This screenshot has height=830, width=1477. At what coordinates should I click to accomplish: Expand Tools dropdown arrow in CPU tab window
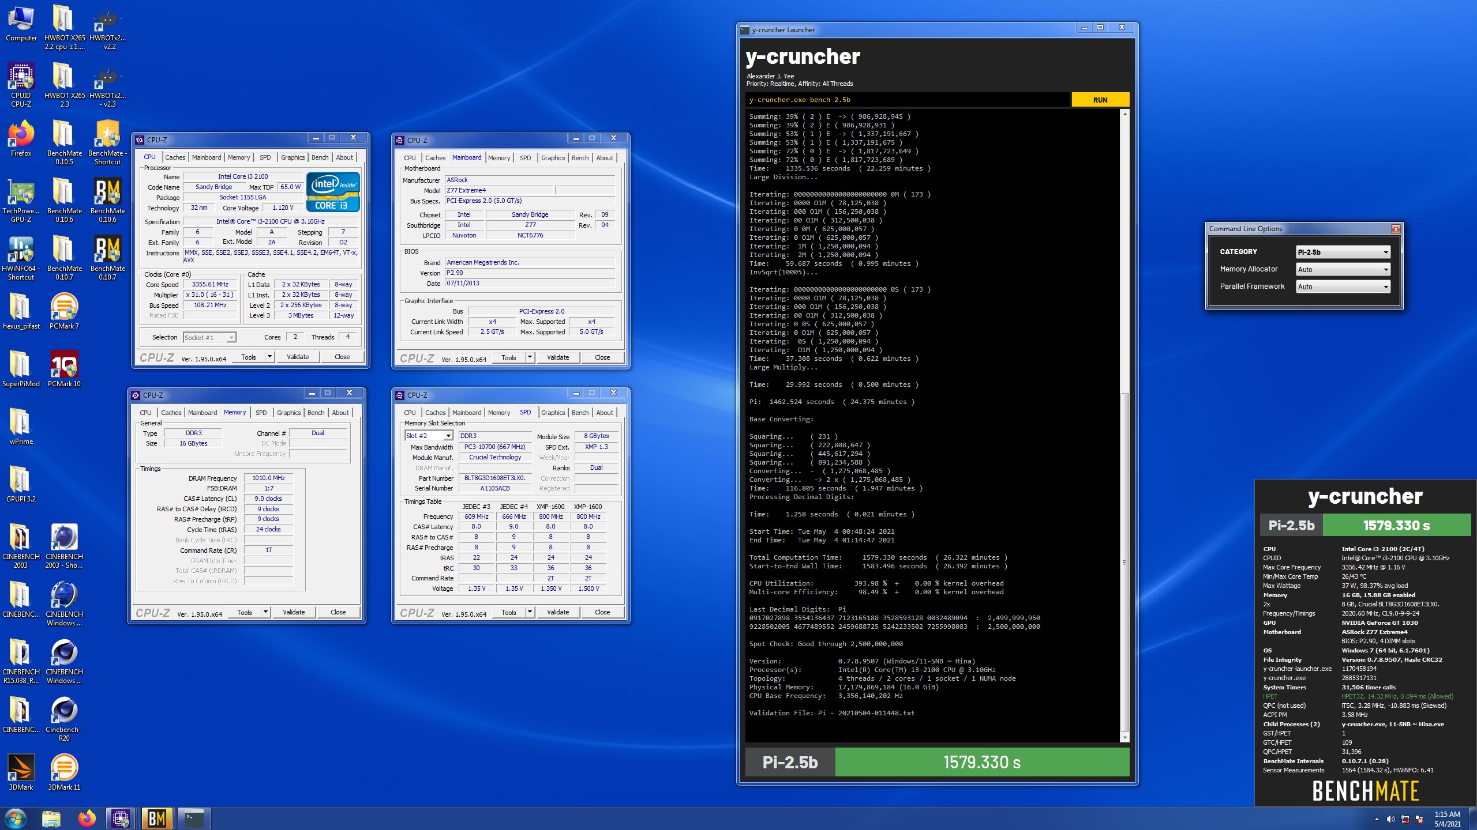(x=269, y=357)
